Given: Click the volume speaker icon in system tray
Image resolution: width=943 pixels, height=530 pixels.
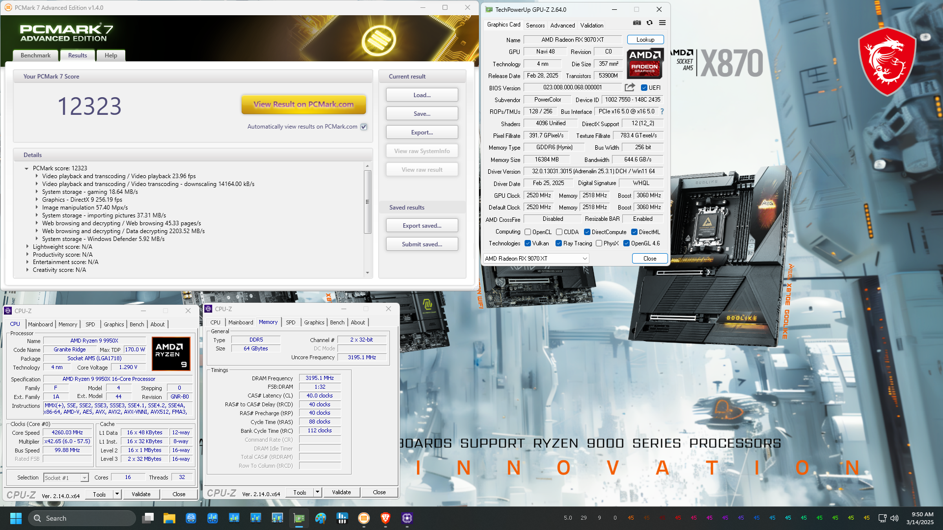Looking at the screenshot, I should [894, 518].
